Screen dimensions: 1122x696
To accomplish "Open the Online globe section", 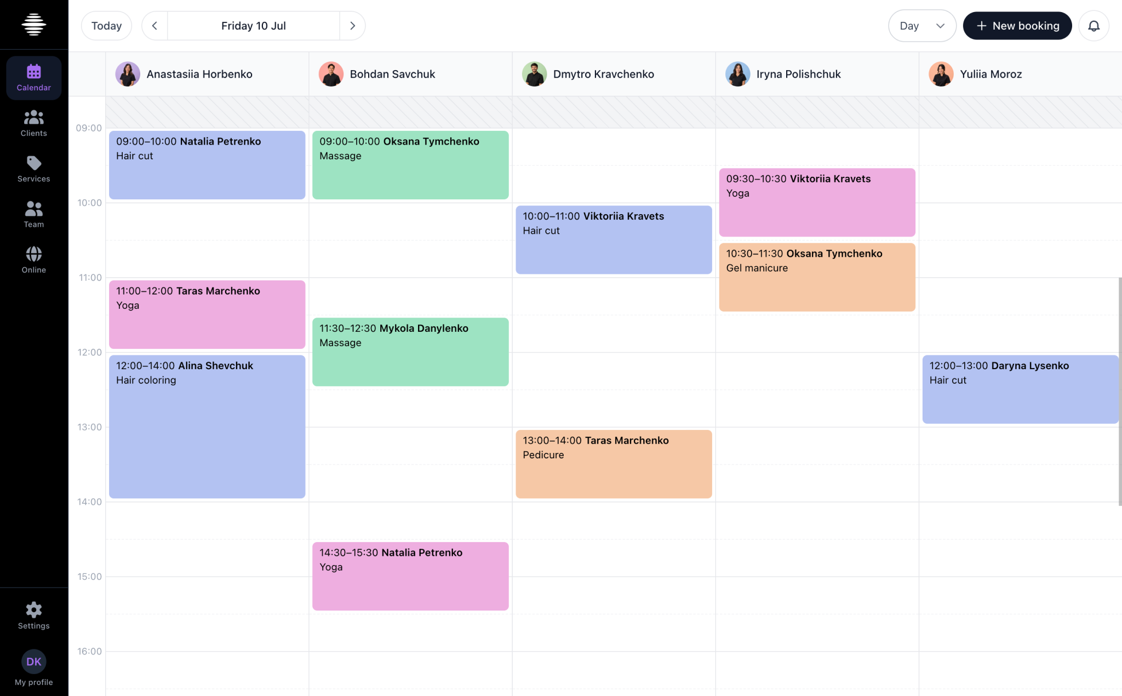I will (x=34, y=260).
